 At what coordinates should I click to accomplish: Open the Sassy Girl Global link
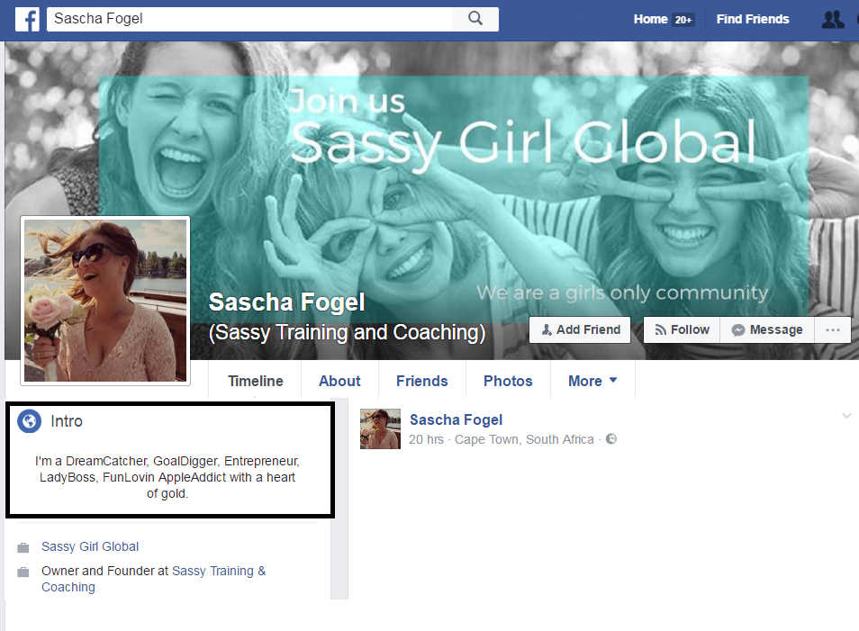90,546
